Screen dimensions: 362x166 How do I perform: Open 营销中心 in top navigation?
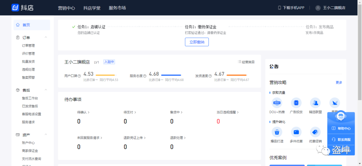point(66,8)
